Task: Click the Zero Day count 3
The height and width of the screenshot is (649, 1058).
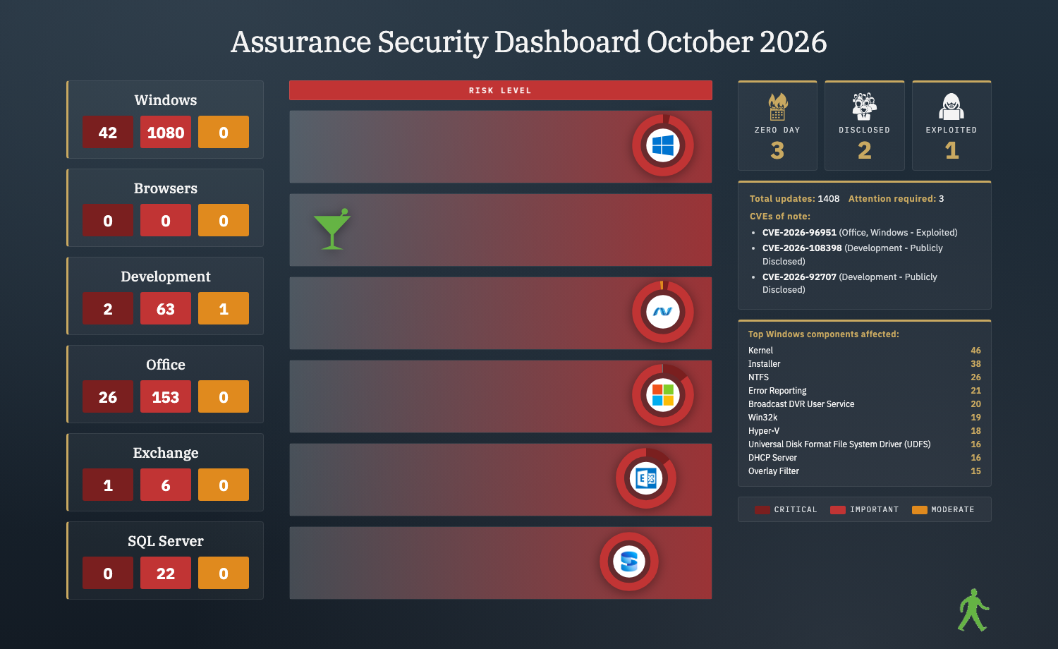Action: (777, 150)
